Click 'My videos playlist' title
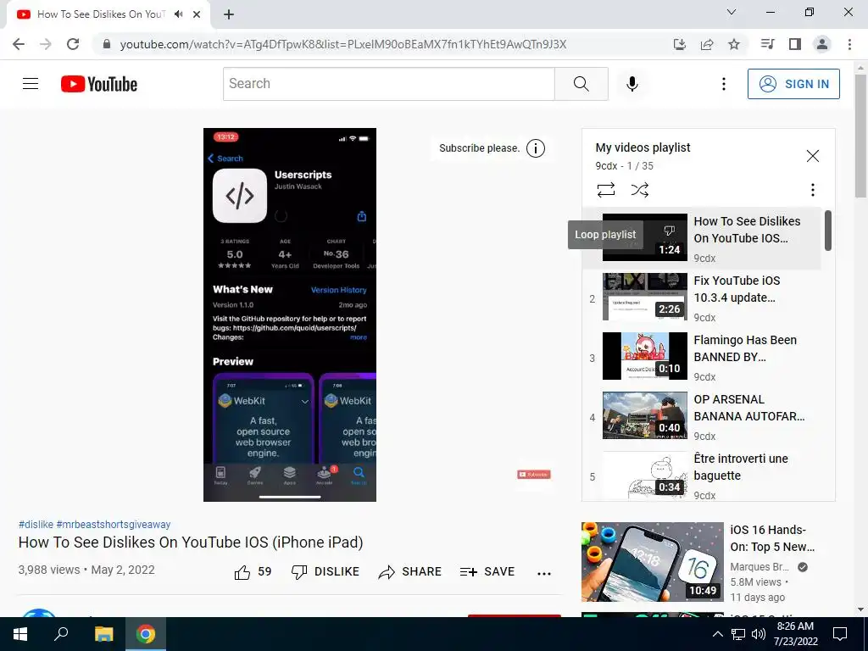The height and width of the screenshot is (651, 868). coord(643,147)
